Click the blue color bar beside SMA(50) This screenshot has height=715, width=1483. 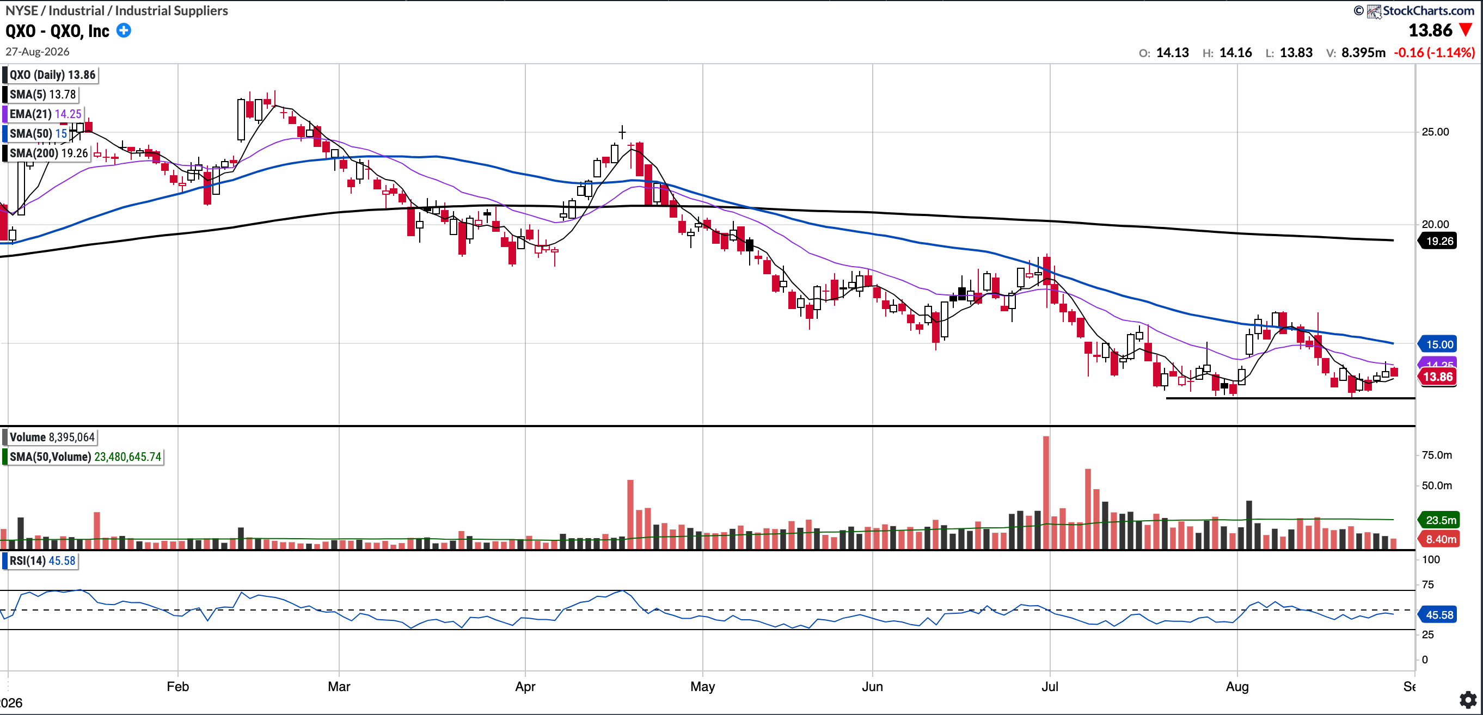pyautogui.click(x=5, y=133)
